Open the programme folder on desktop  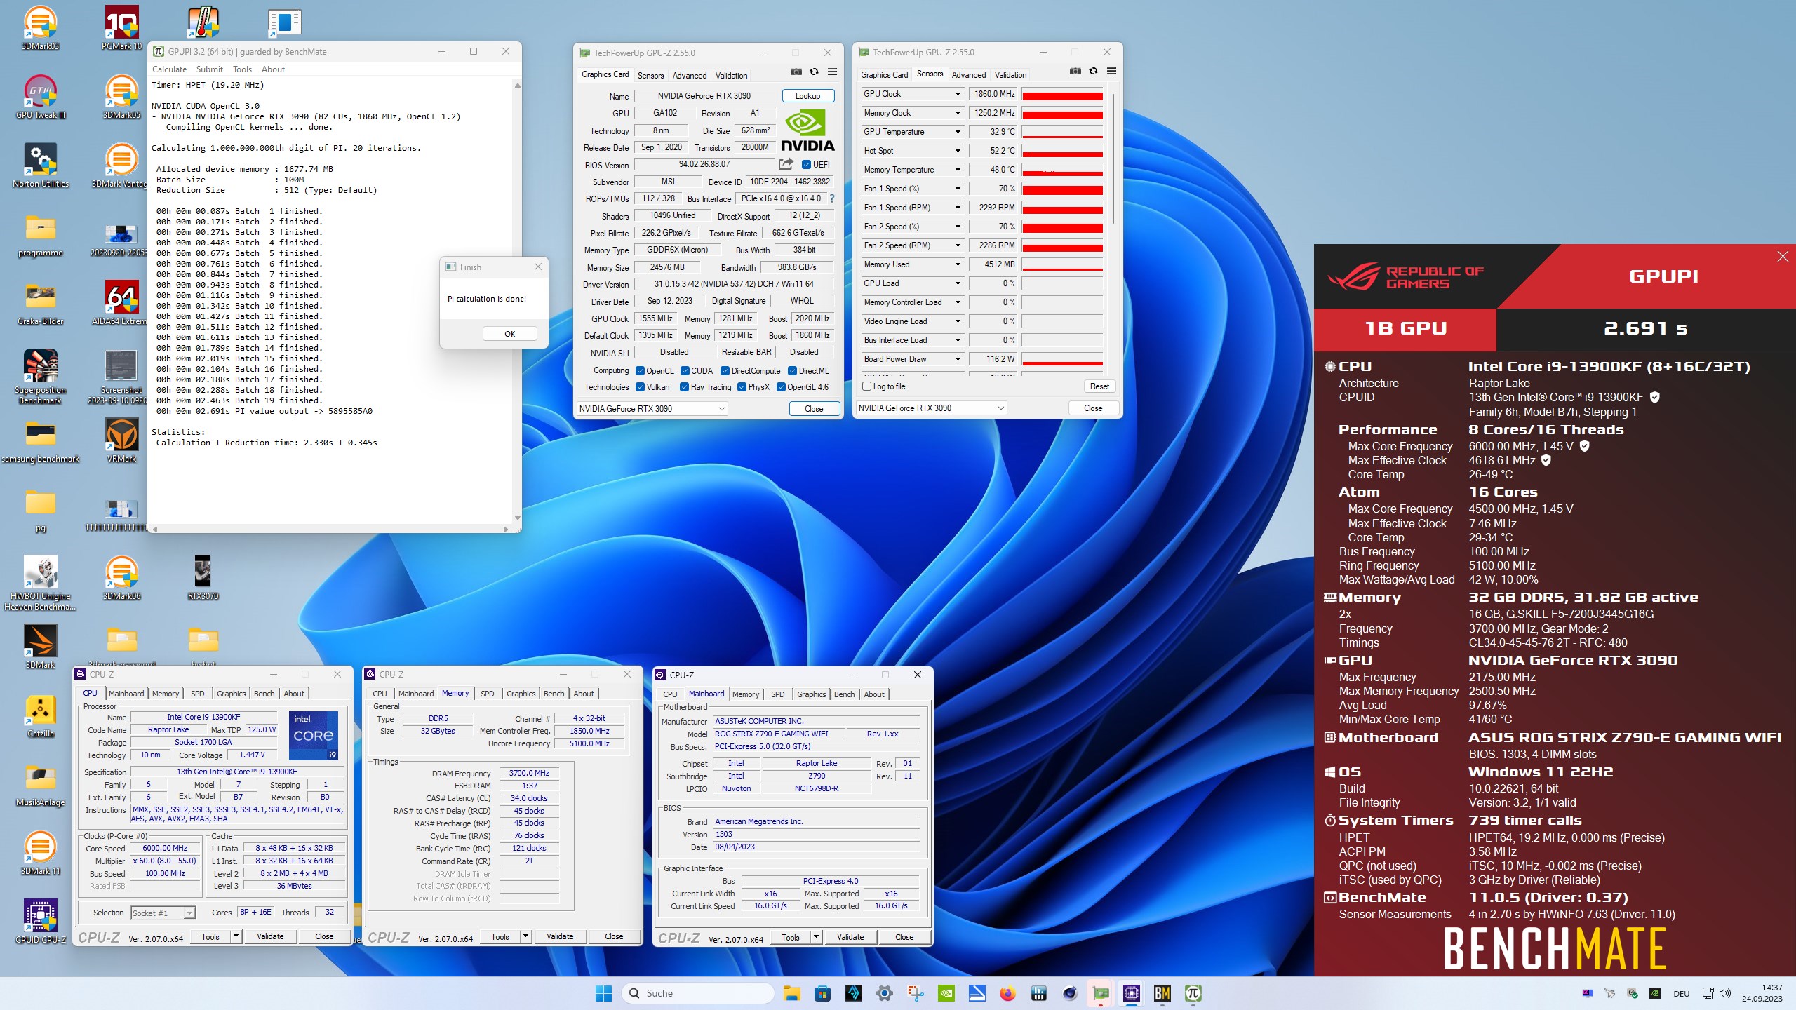click(41, 234)
